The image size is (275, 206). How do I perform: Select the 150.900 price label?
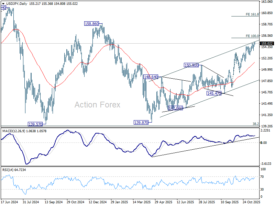pyautogui.click(x=191, y=65)
